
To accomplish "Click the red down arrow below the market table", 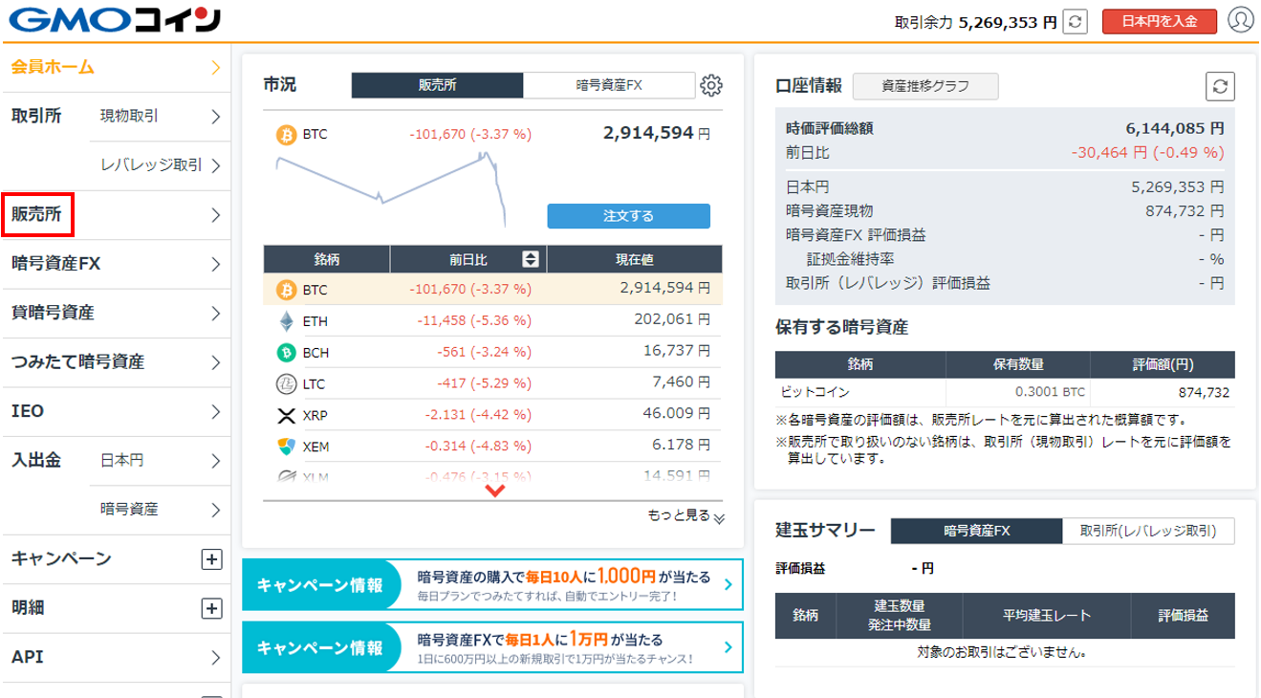I will 494,491.
